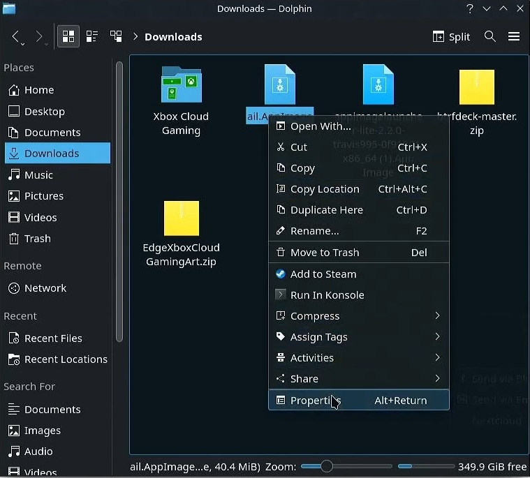Open Documents in Places
The width and height of the screenshot is (530, 478).
click(57, 133)
